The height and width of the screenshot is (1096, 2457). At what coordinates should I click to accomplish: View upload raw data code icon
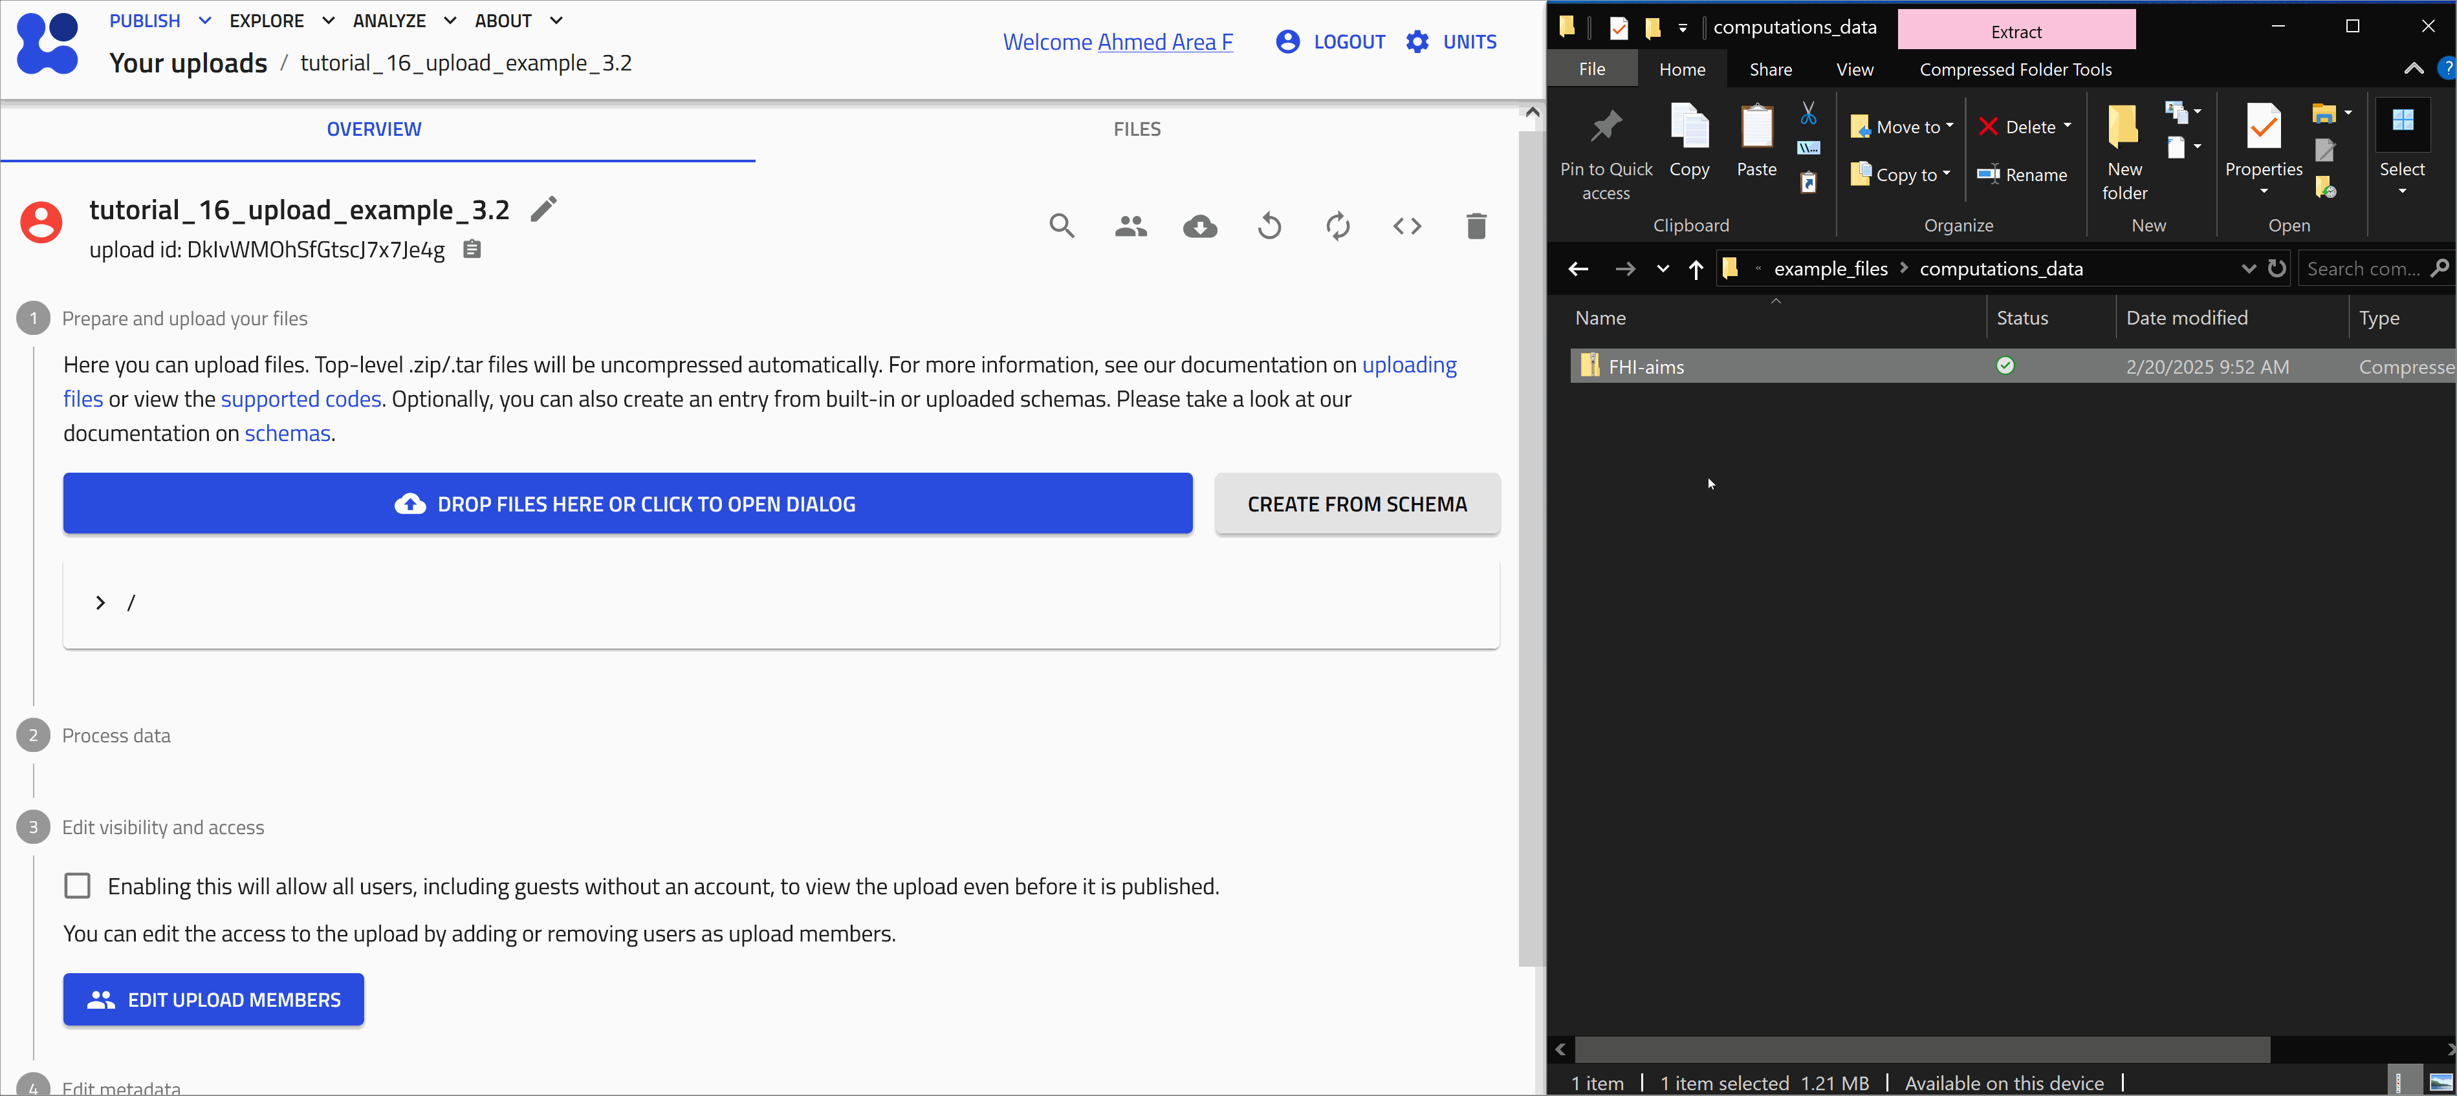(x=1407, y=227)
